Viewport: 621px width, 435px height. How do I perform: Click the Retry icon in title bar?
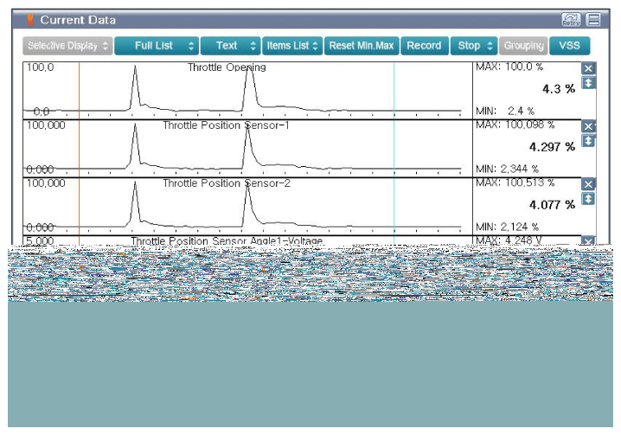570,20
